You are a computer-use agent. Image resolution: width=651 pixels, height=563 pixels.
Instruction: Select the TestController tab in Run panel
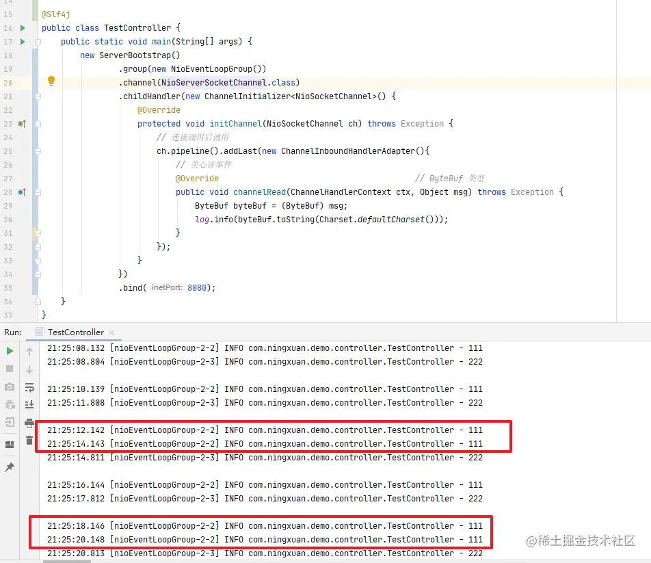coord(75,332)
